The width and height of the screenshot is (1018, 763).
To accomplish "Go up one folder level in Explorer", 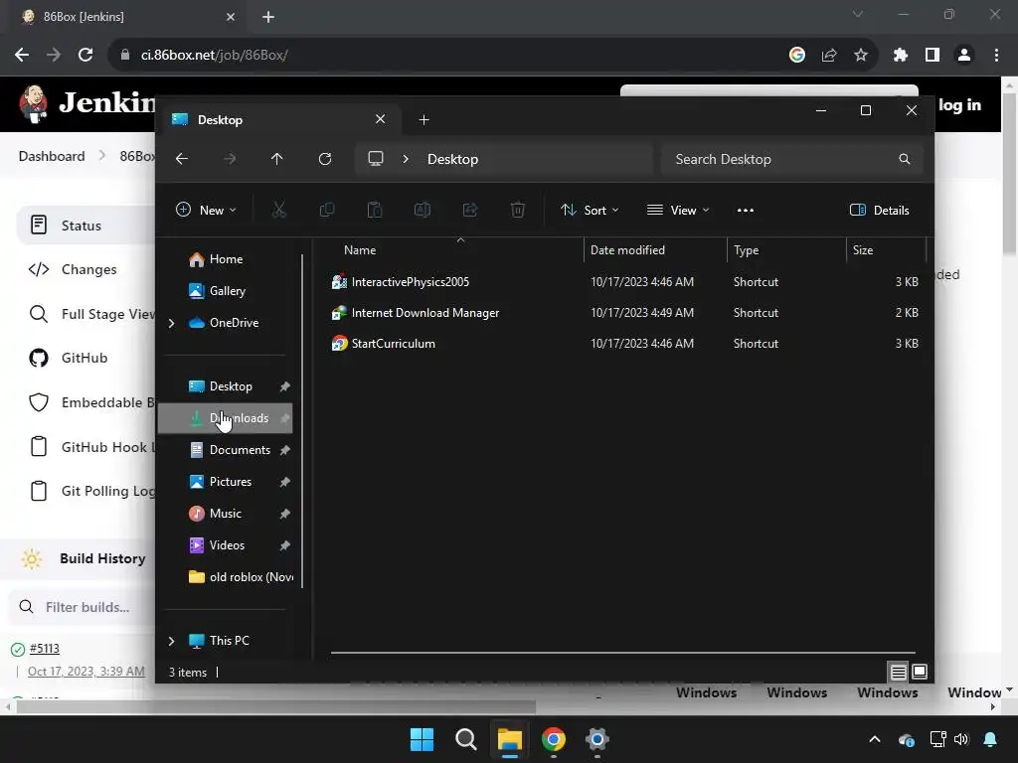I will click(x=276, y=159).
